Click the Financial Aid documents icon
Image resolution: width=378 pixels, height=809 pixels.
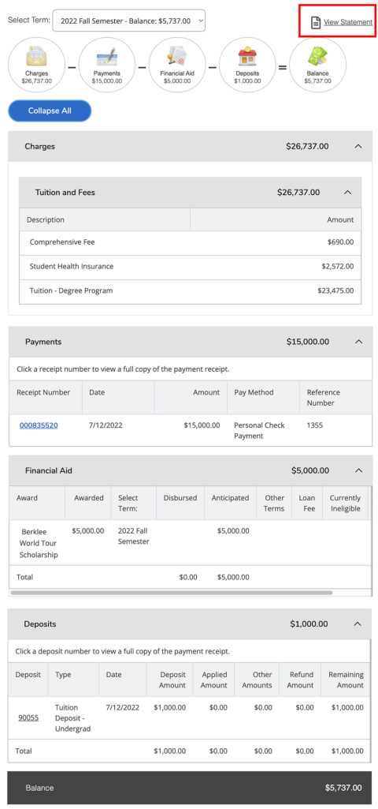click(x=176, y=56)
